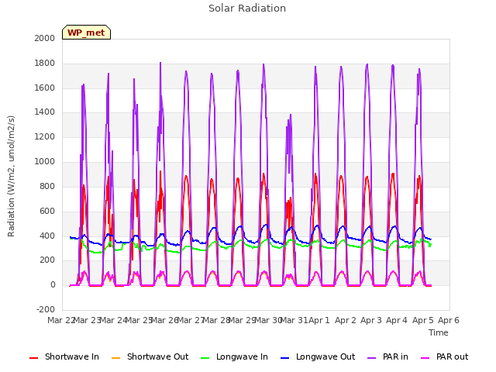Toggle PAR in legend entry
Image resolution: width=496 pixels, height=372 pixels.
click(x=387, y=356)
